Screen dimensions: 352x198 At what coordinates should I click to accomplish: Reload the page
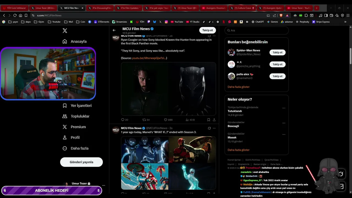tap(15, 15)
